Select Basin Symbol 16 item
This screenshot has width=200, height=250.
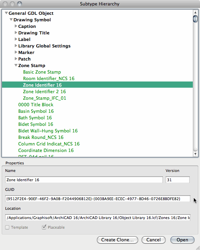click(36, 111)
